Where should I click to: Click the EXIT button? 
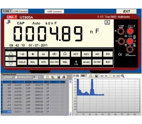(126, 11)
